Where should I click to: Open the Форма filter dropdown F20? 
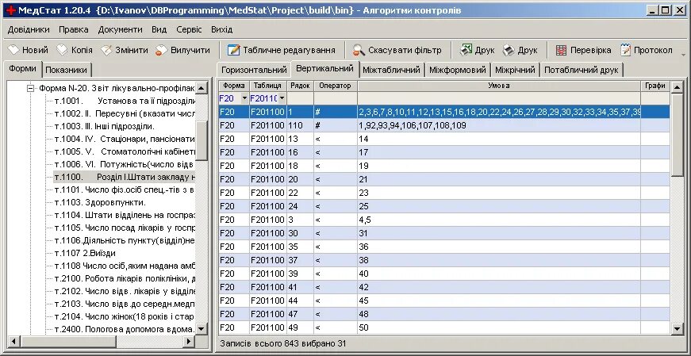[244, 98]
